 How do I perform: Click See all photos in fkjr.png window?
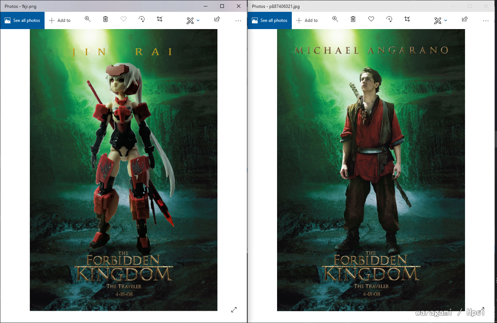(x=22, y=20)
